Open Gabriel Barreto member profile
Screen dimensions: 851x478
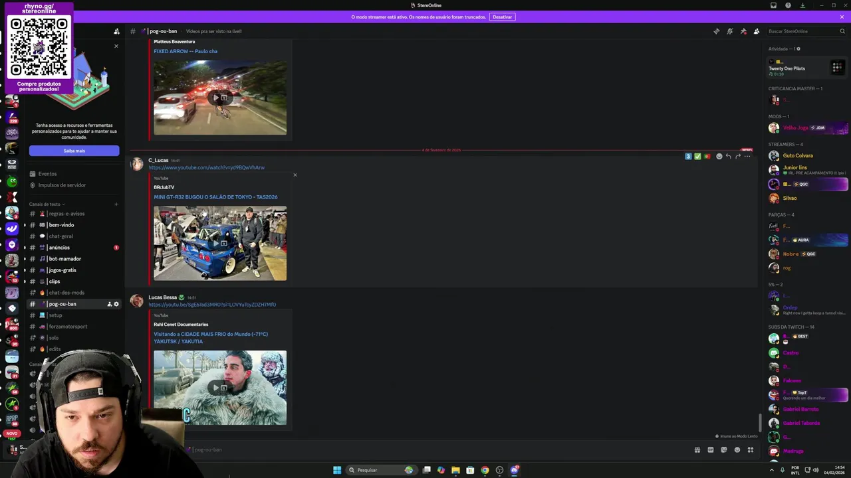pos(808,409)
